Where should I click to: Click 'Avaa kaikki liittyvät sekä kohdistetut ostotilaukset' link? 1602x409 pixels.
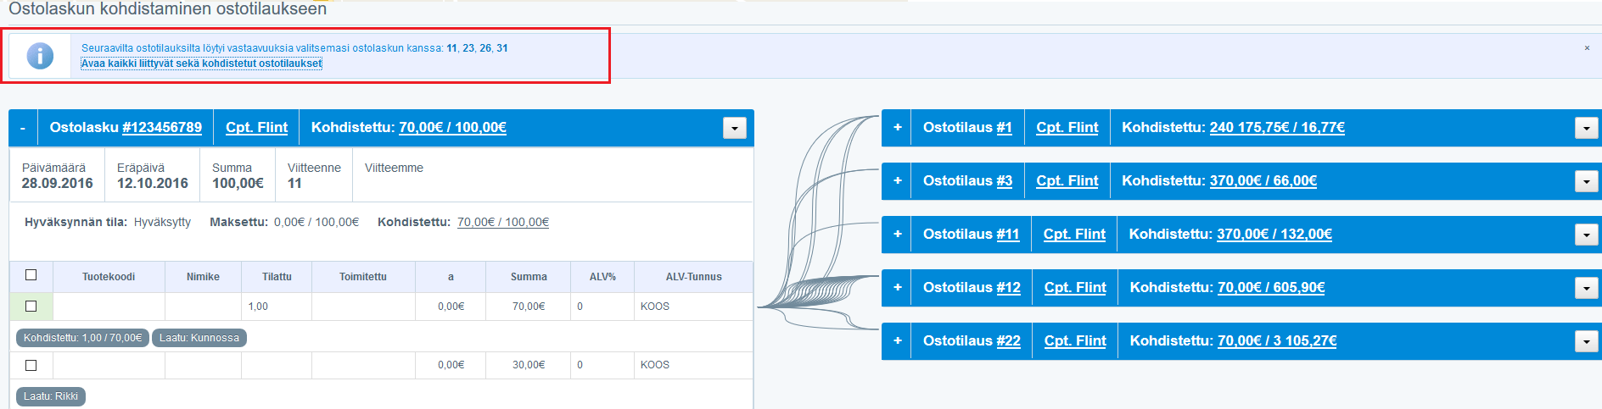201,64
